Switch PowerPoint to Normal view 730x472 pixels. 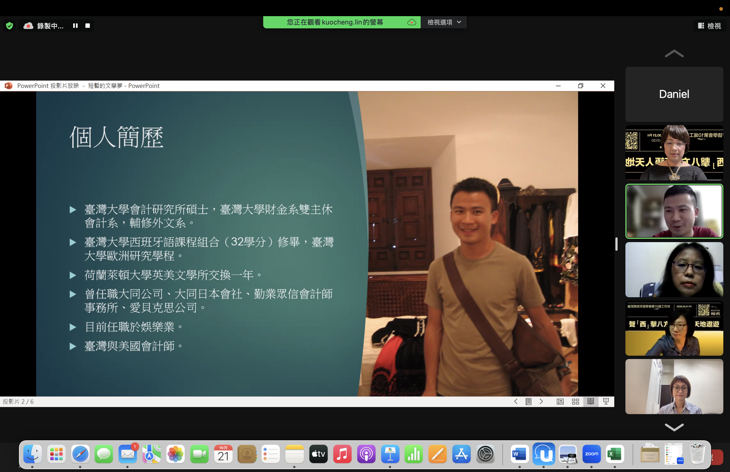coord(560,402)
